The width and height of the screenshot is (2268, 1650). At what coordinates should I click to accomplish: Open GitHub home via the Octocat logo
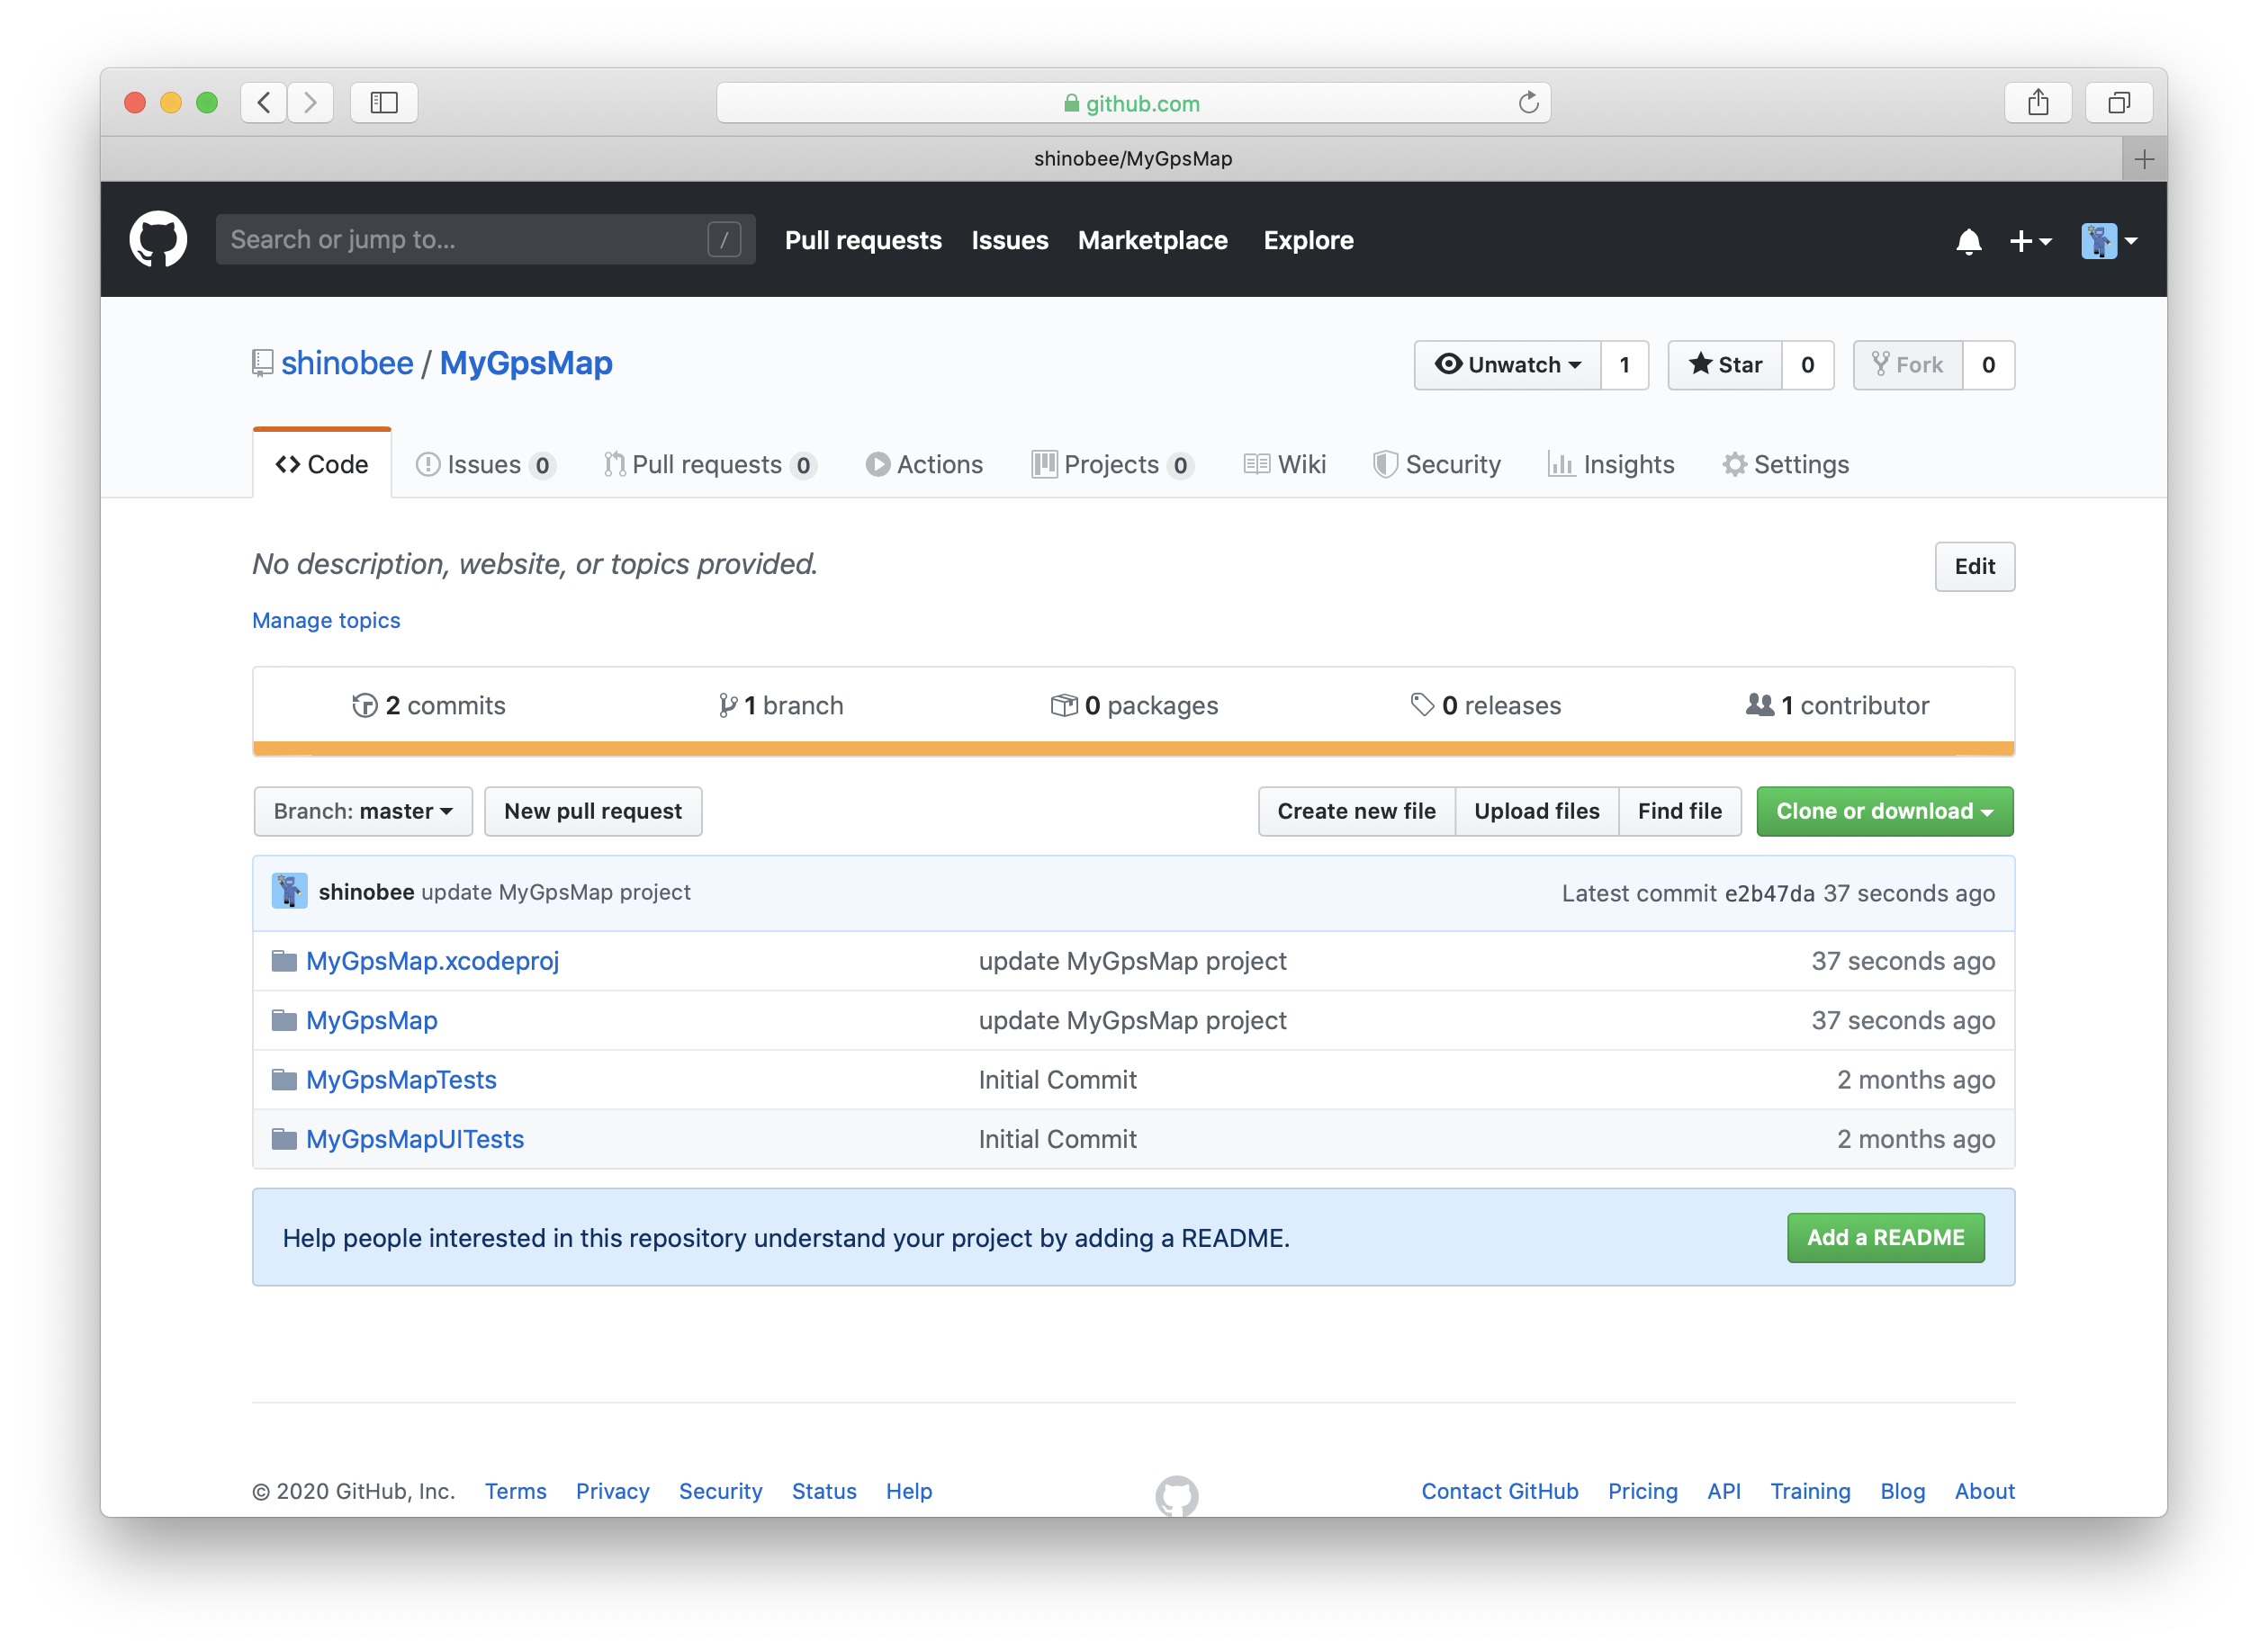click(x=158, y=238)
